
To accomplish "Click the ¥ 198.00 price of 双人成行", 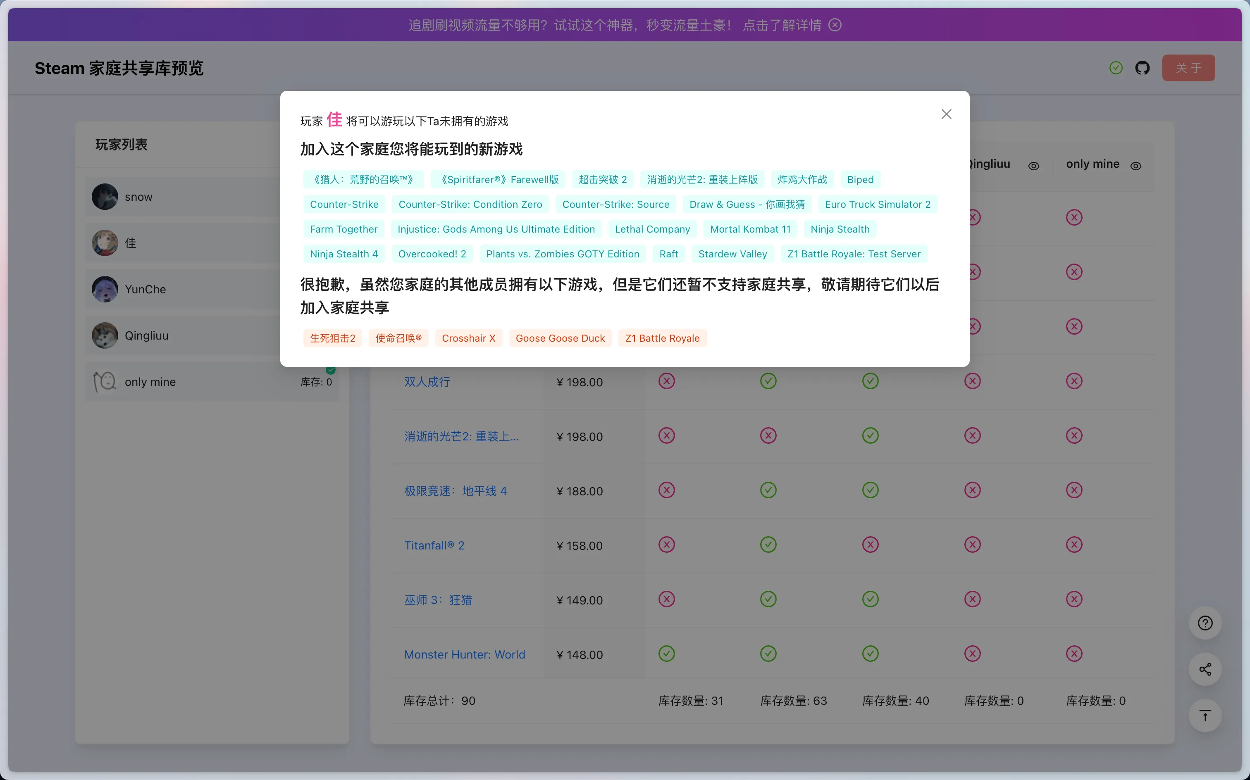I will (x=579, y=382).
